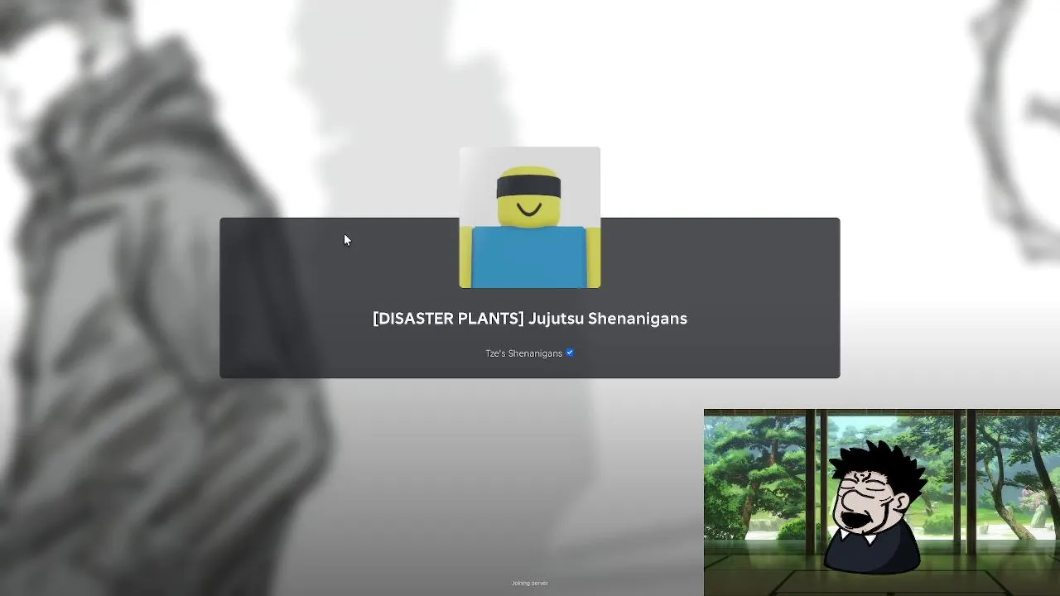
Task: Open the Tze's Shenanigans creator link
Action: coord(523,353)
